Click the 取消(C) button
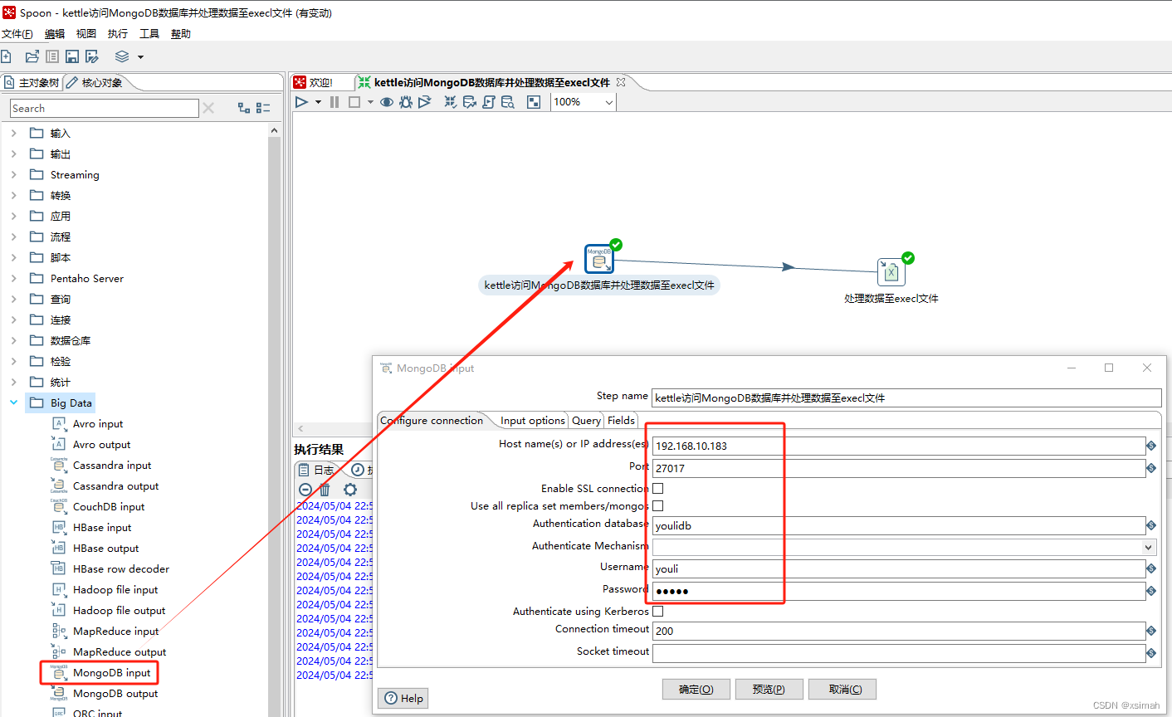1172x717 pixels. click(x=842, y=689)
